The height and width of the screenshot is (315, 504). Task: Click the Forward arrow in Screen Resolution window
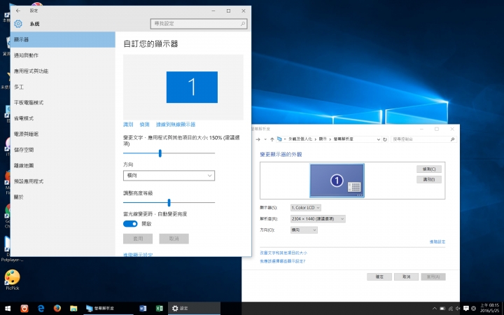tap(258, 139)
